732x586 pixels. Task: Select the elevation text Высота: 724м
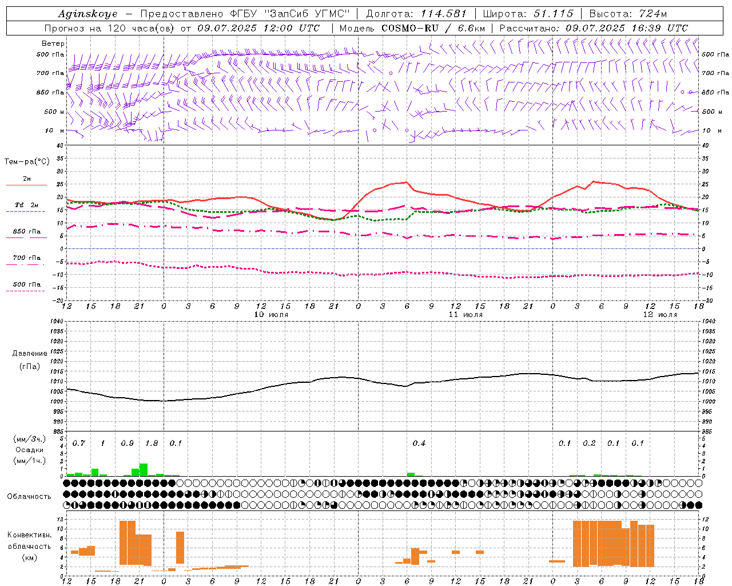[628, 14]
